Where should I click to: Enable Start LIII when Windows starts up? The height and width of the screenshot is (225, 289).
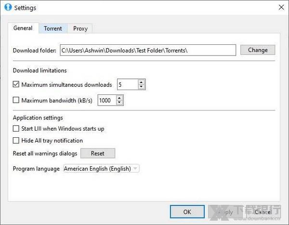pos(16,129)
